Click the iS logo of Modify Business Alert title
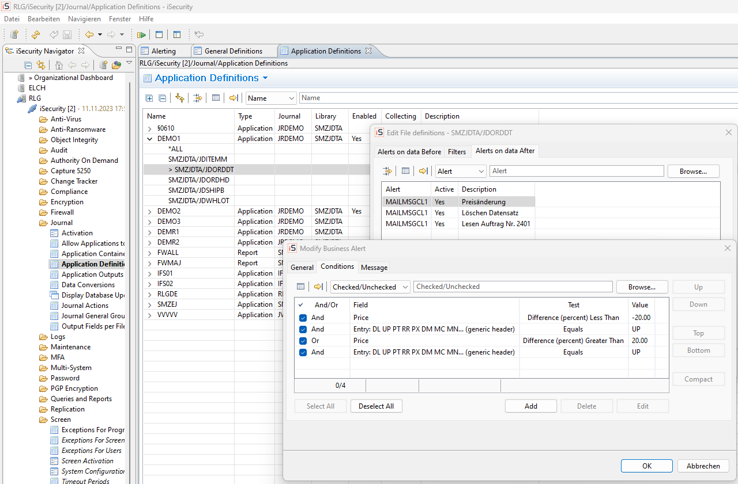 (x=292, y=248)
